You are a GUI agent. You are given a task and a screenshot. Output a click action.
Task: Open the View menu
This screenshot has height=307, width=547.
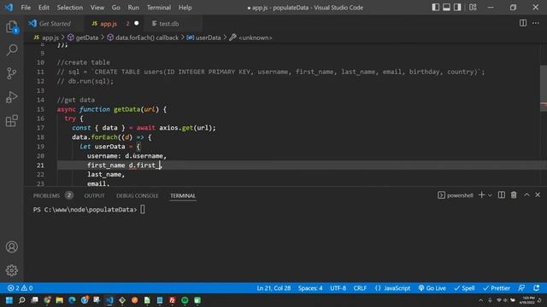point(97,8)
